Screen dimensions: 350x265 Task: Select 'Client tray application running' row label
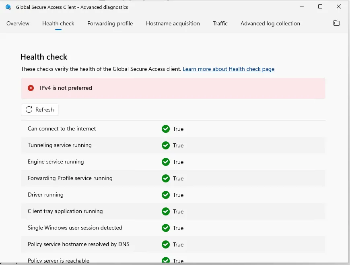point(65,211)
